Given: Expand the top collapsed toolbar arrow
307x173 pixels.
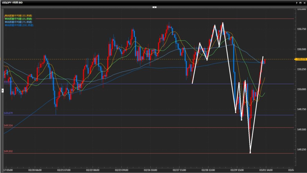Looking at the screenshot, I should [154, 7].
